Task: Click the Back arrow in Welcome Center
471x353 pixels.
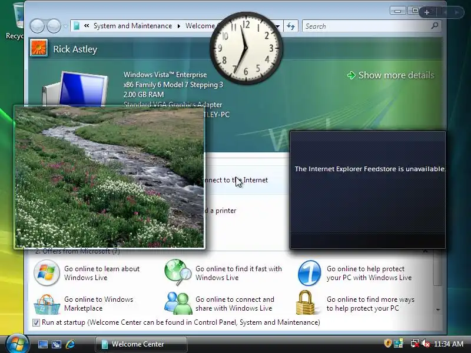Action: pyautogui.click(x=37, y=26)
